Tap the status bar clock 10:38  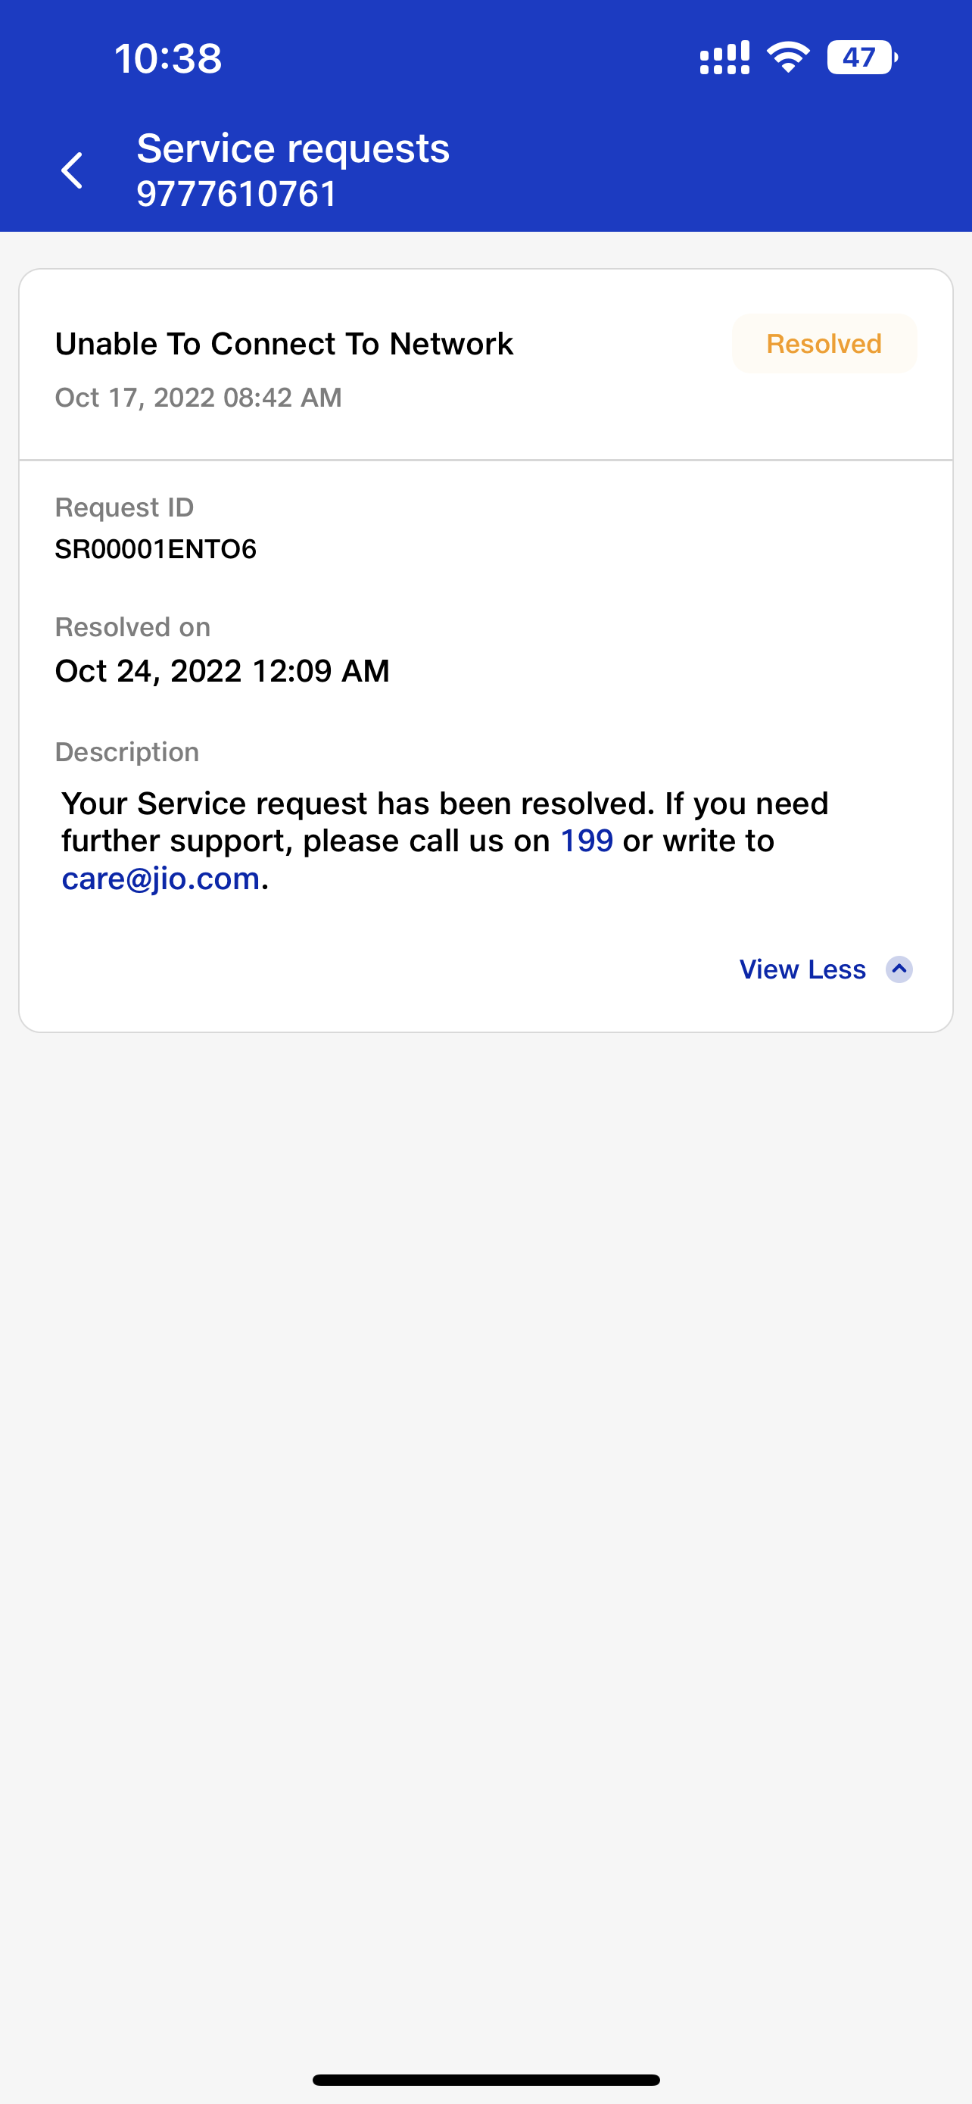(168, 58)
